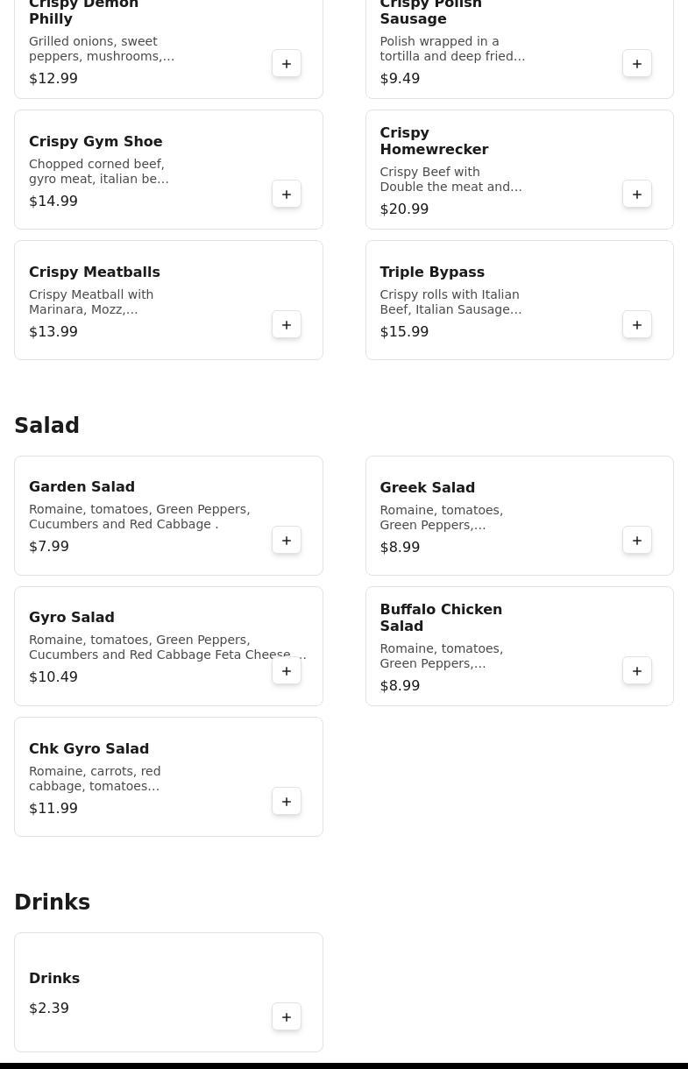Open Triple Bypass item title
This screenshot has width=688, height=1069.
pos(432,273)
